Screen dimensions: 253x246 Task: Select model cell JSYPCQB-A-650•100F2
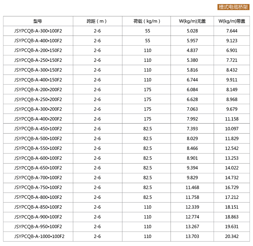(38, 168)
